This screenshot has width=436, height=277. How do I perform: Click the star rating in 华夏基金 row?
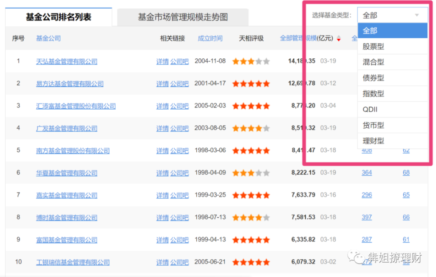pyautogui.click(x=251, y=173)
